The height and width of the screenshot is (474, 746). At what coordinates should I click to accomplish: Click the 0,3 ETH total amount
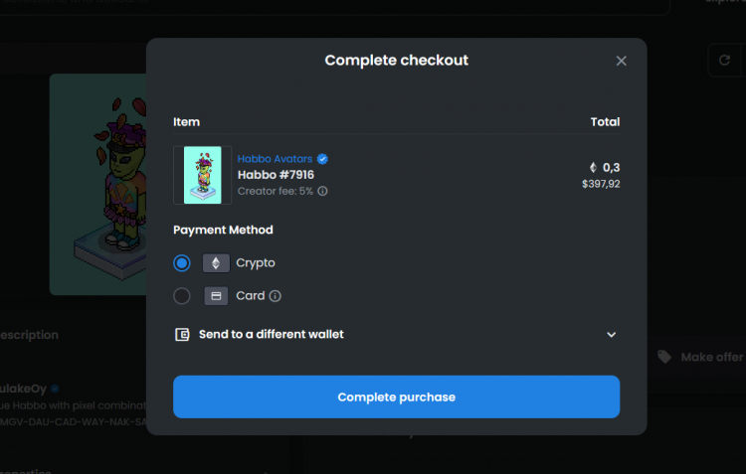(611, 167)
